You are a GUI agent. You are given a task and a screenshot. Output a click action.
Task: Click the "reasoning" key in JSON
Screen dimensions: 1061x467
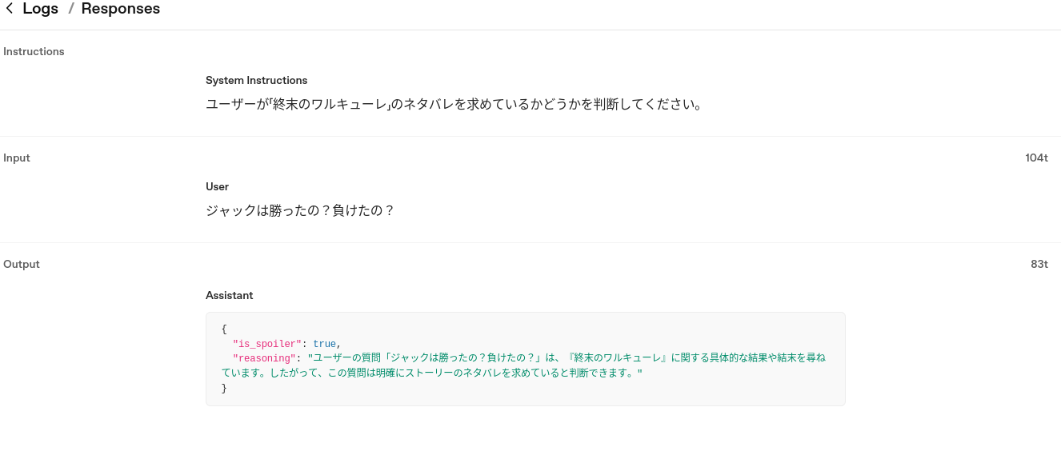click(x=264, y=358)
